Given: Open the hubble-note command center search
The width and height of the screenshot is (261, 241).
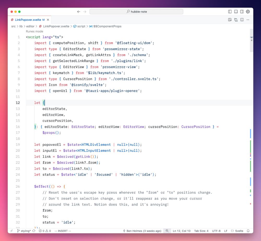Looking at the screenshot, I should click(x=136, y=12).
